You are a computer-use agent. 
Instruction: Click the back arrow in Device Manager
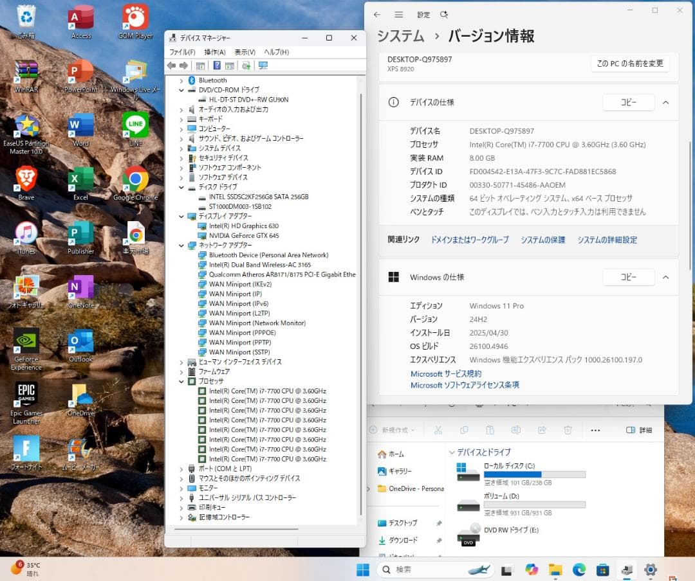click(x=172, y=65)
